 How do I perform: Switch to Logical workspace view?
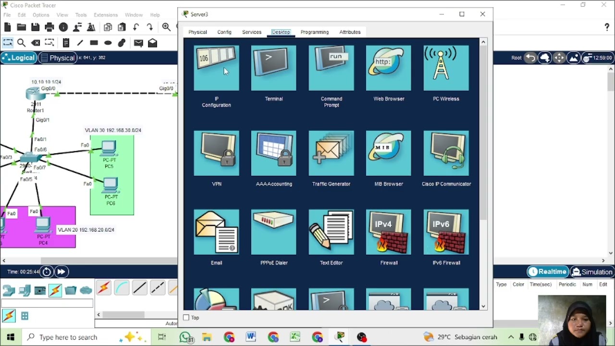[18, 58]
